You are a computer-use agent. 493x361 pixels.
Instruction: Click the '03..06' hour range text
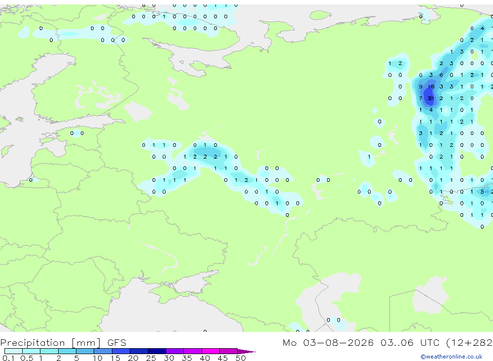pyautogui.click(x=397, y=342)
